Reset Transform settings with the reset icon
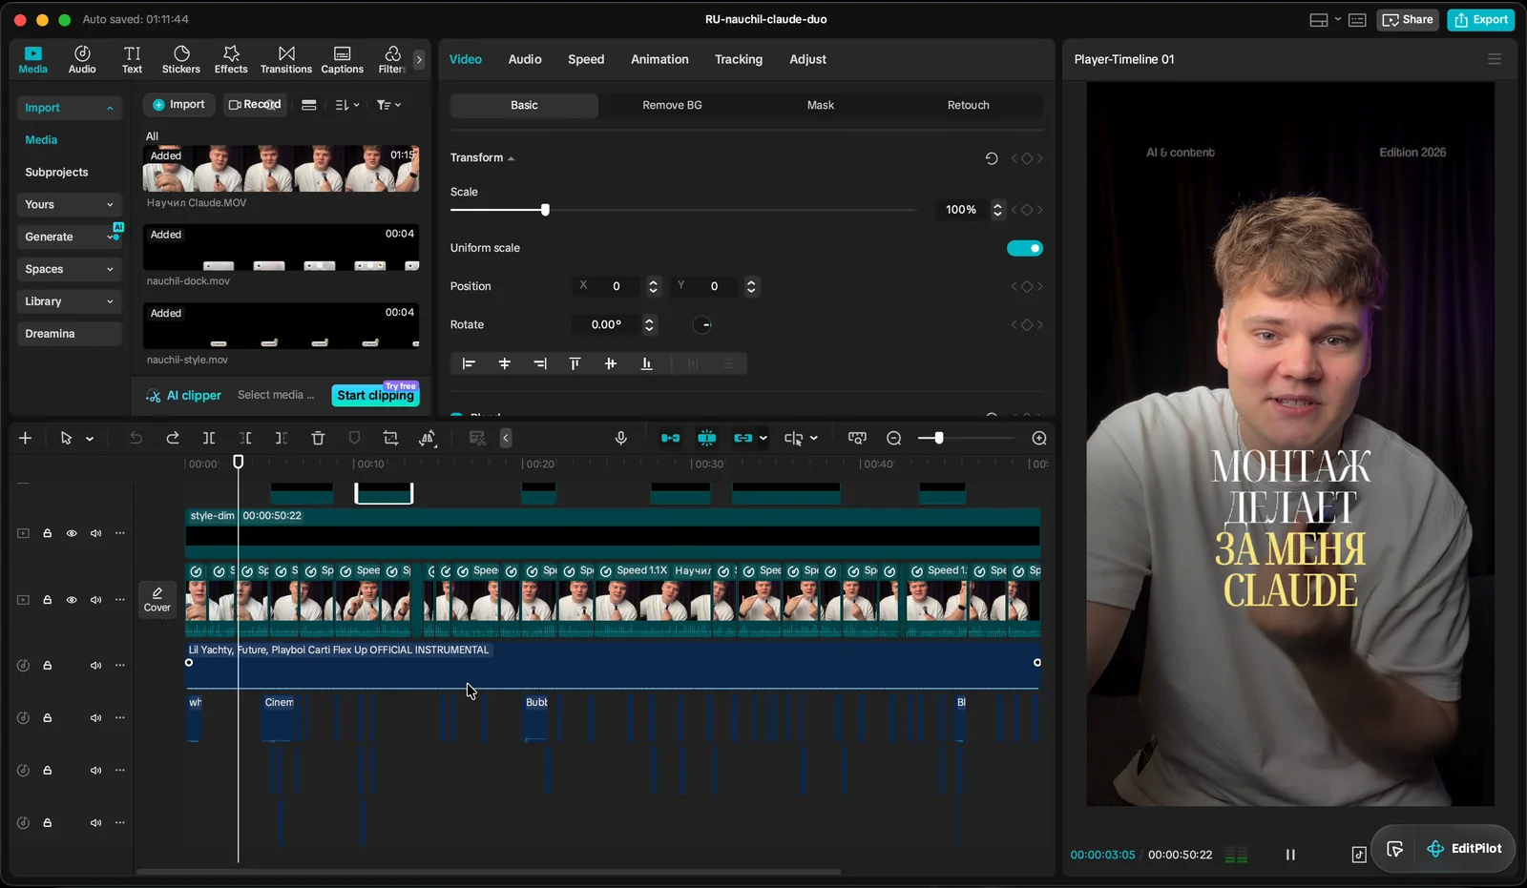 [x=992, y=158]
